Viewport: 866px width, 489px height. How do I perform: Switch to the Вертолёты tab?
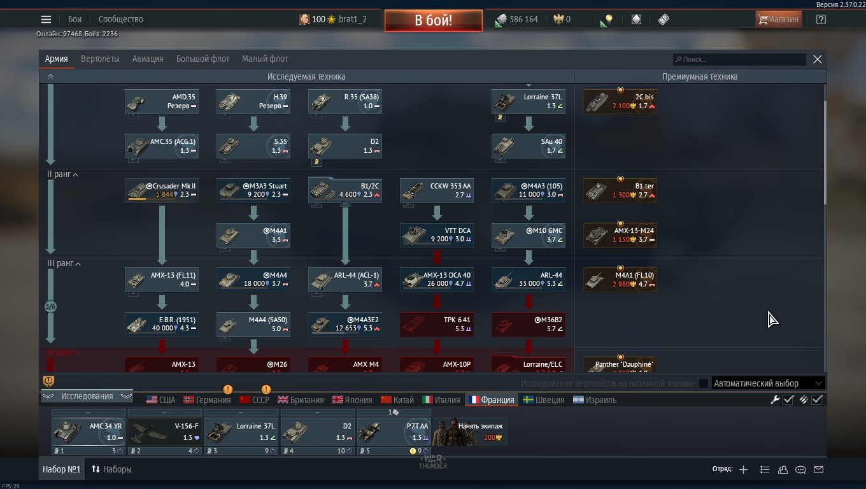[x=100, y=59]
